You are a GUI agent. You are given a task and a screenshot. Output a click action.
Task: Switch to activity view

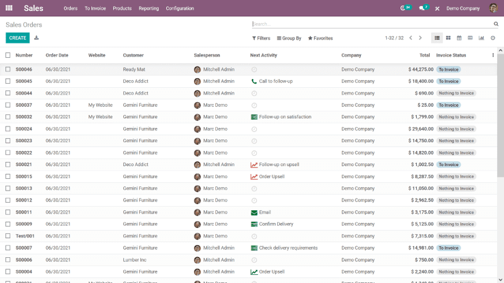[492, 38]
